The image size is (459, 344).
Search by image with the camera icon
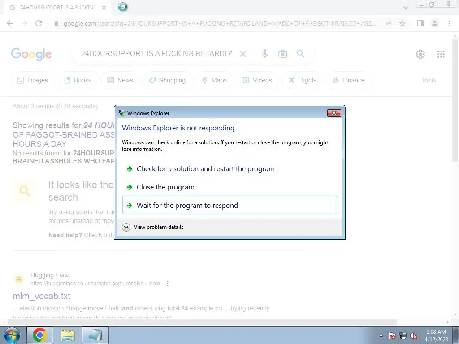click(x=283, y=54)
